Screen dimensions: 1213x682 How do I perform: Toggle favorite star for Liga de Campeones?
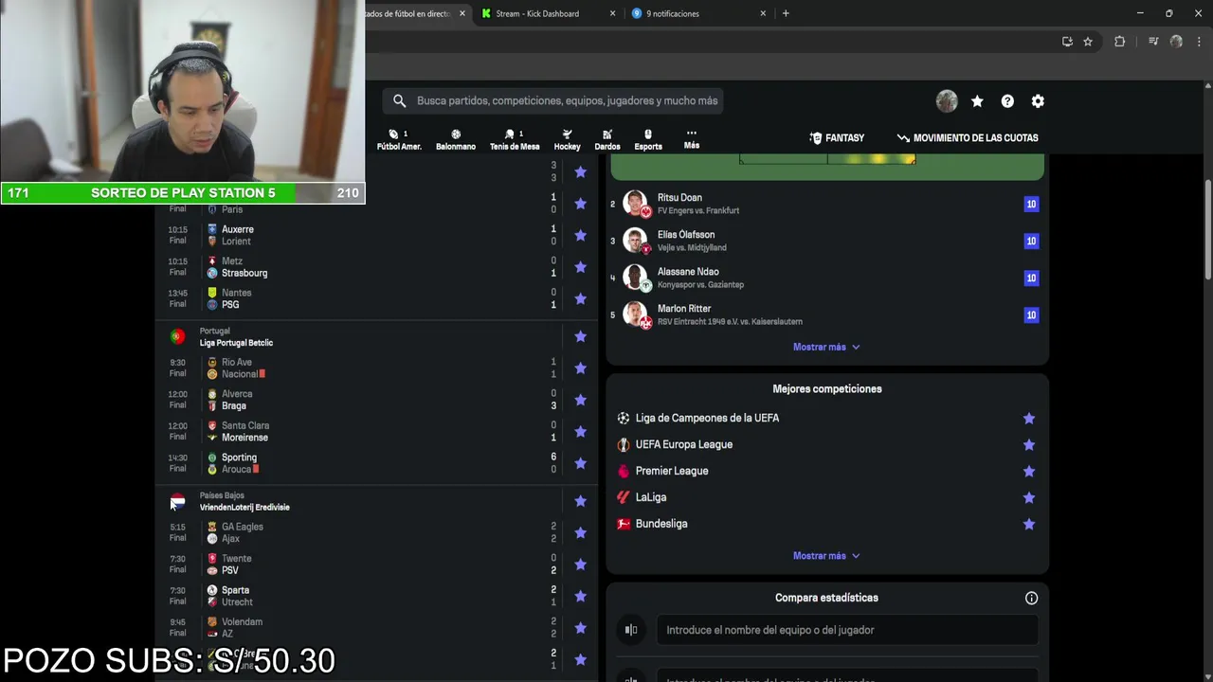click(1028, 418)
